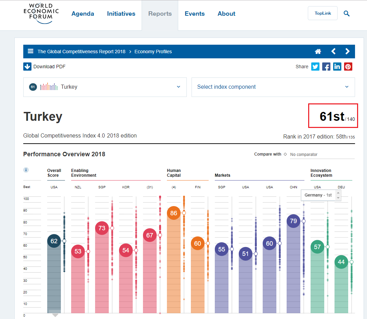
Task: Click the orange 60 score circle
Action: coord(198,243)
